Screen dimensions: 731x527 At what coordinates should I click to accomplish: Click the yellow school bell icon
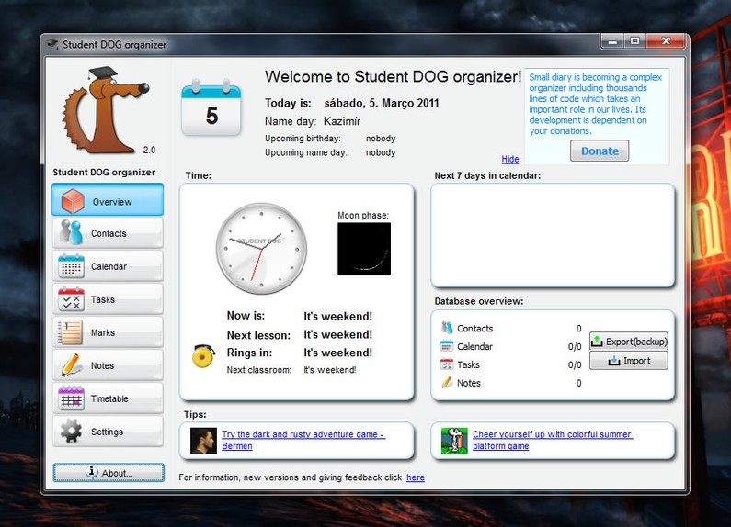click(203, 356)
